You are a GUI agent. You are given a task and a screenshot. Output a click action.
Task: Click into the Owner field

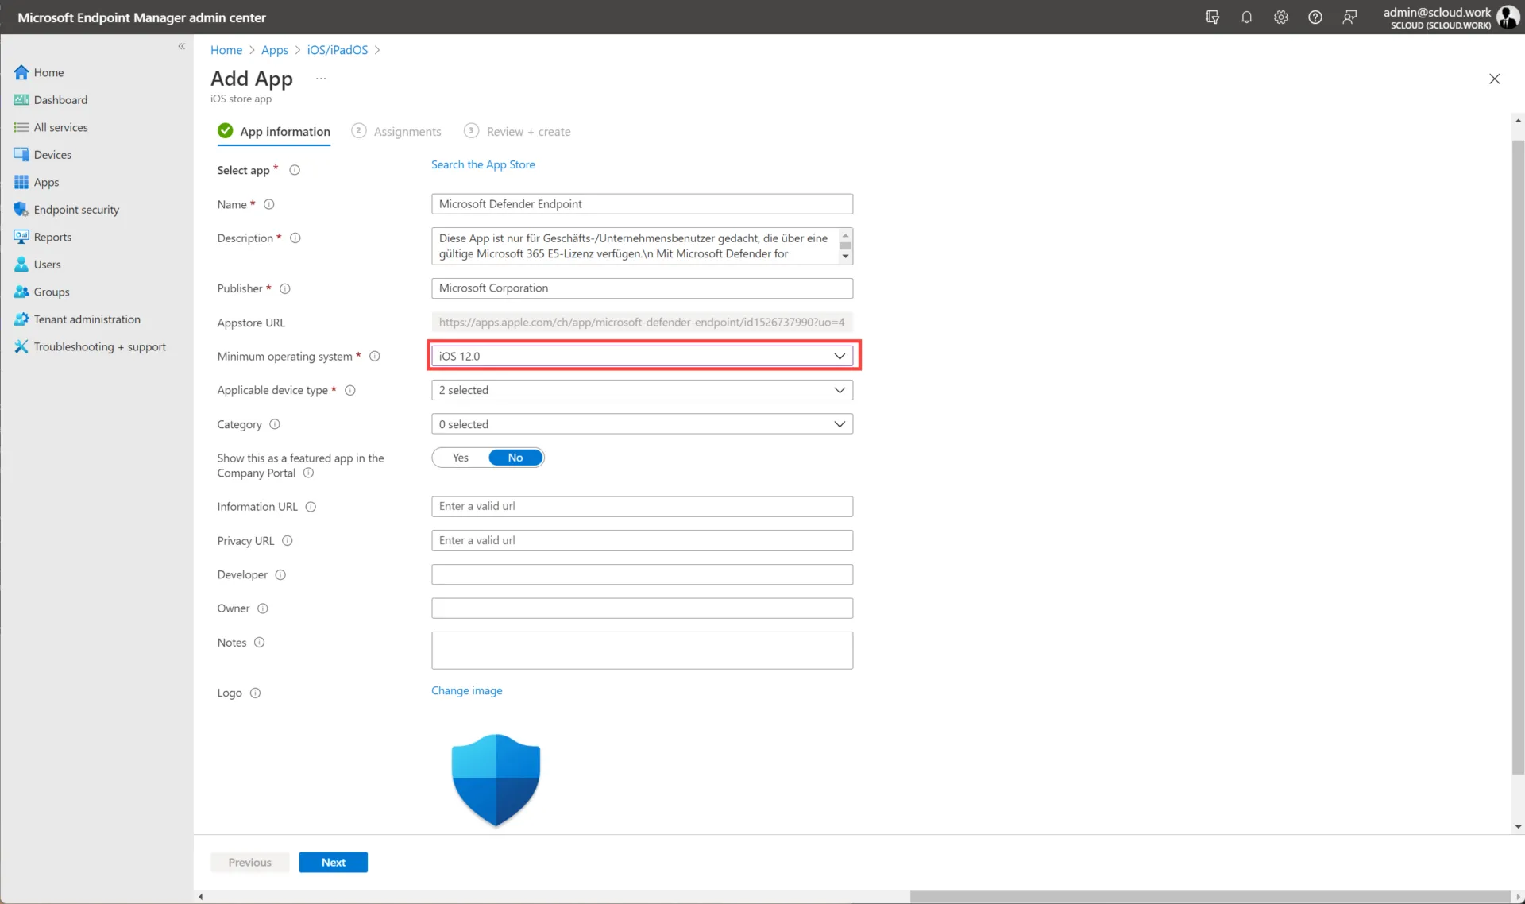pyautogui.click(x=642, y=608)
